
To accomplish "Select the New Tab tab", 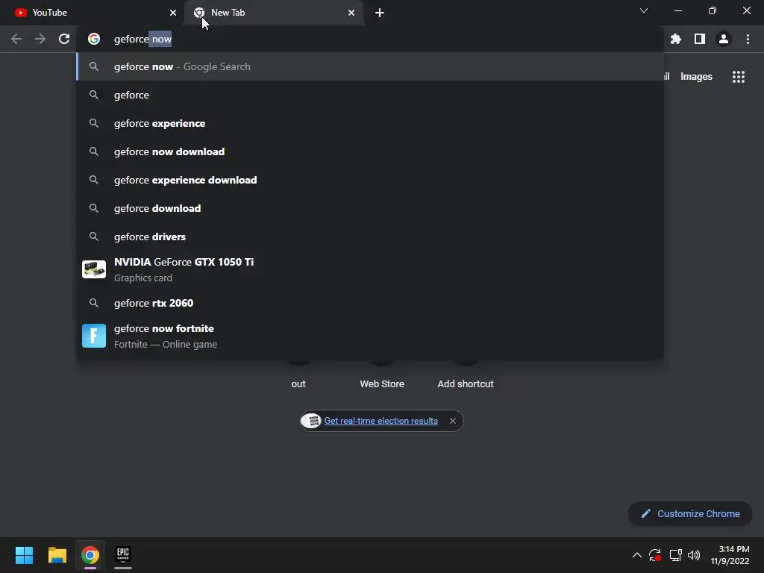I will 273,13.
